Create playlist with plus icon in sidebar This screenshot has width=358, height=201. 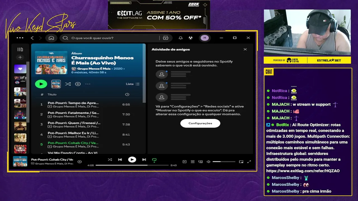point(20,57)
